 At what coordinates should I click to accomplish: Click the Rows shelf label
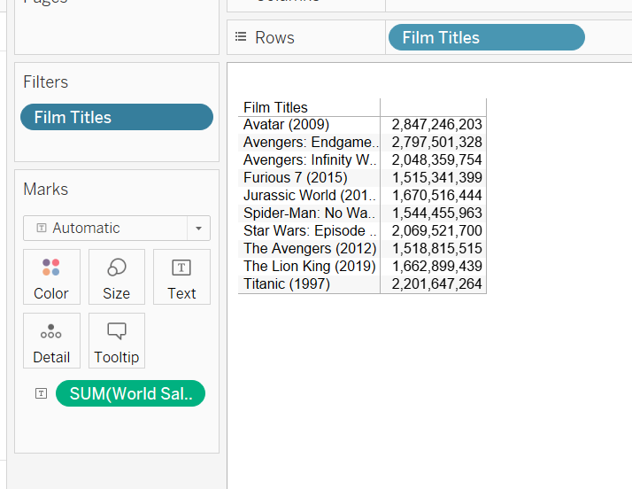[x=275, y=37]
